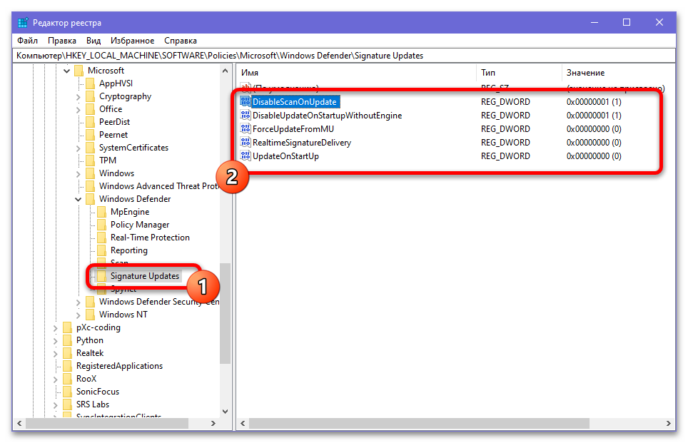The height and width of the screenshot is (443, 688).
Task: Maximize the Registry Editor window
Action: tap(627, 22)
